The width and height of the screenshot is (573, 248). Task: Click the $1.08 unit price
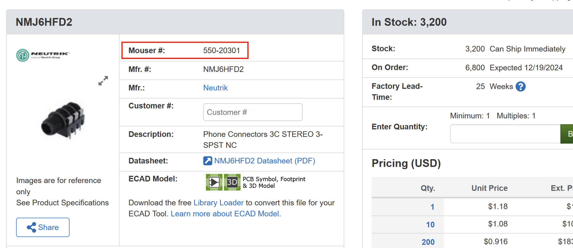click(x=498, y=224)
